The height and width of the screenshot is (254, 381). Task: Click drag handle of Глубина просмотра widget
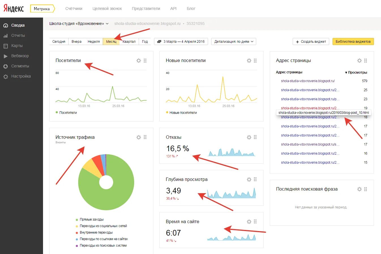[255, 180]
